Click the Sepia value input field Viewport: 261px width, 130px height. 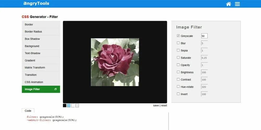(204, 51)
